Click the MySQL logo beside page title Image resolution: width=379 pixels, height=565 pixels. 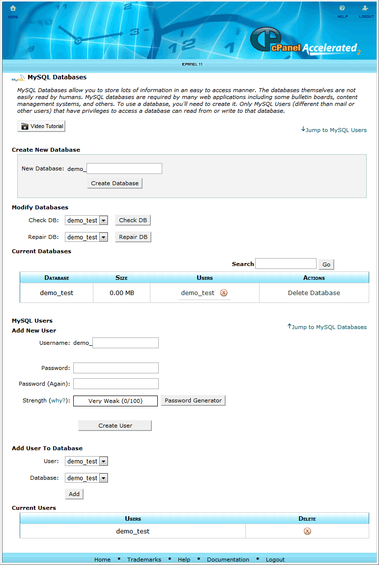click(x=18, y=77)
